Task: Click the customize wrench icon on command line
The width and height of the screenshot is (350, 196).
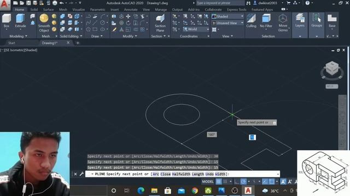Action: tap(81, 174)
